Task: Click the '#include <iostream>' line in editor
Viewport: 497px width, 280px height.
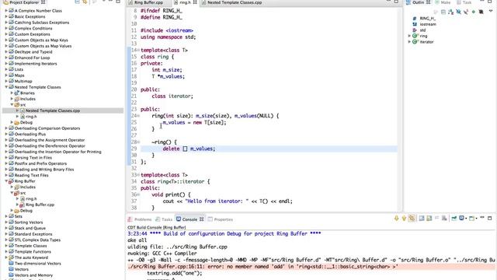Action: pos(167,30)
